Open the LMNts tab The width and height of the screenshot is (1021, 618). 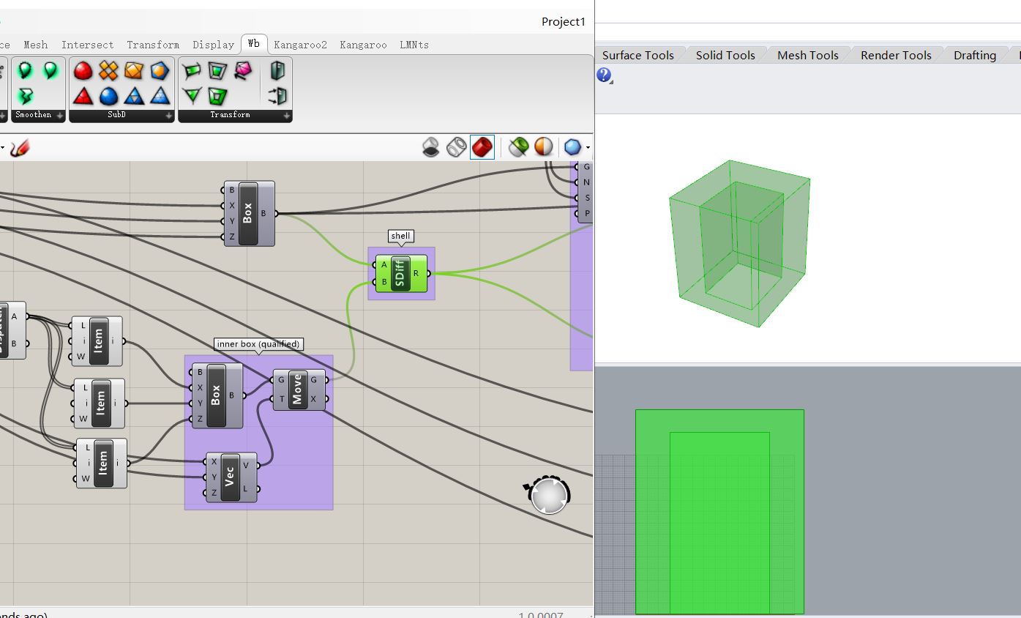[x=414, y=45]
